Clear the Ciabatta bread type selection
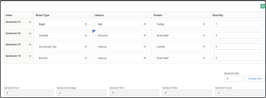The width and height of the screenshot is (266, 98). 86,35
